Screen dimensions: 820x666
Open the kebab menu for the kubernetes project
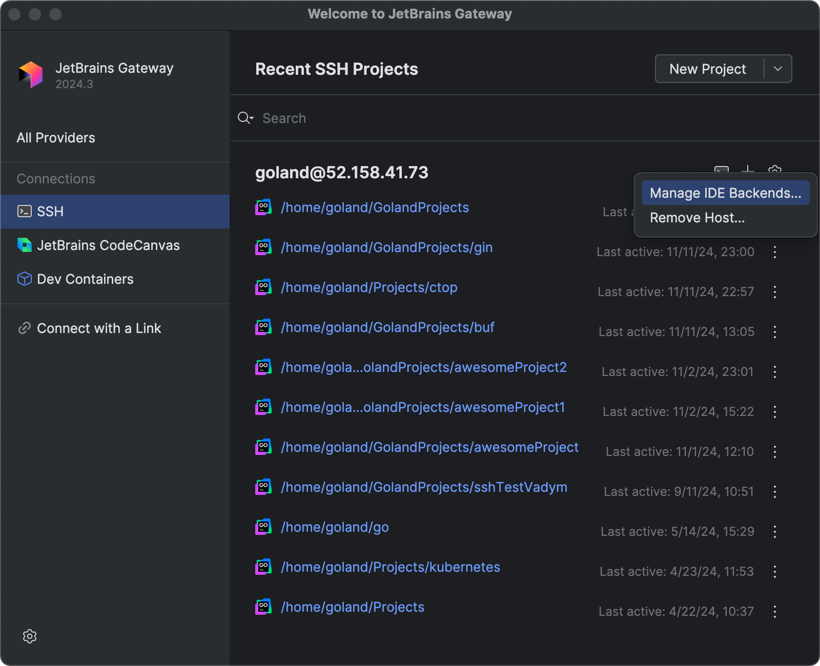775,571
